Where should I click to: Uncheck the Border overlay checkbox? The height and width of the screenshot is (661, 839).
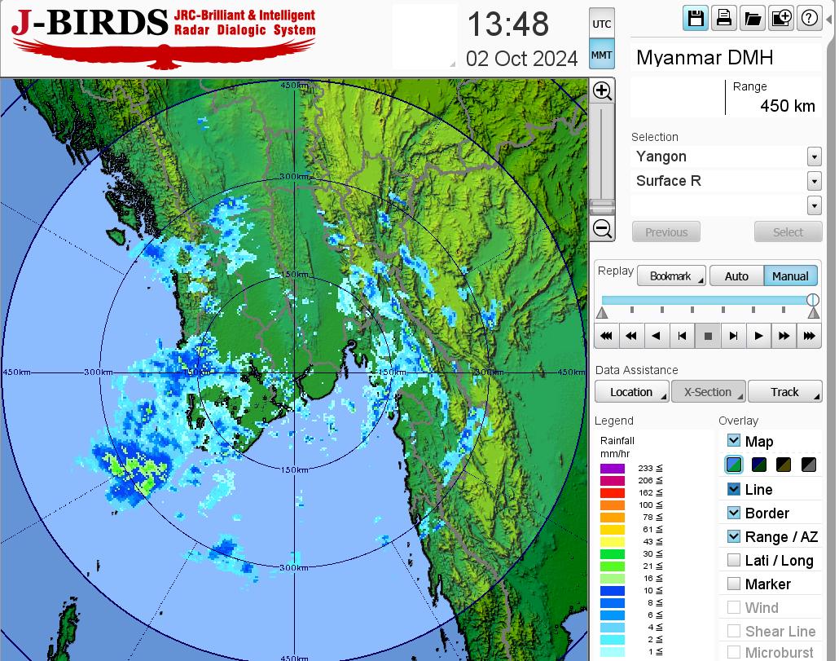click(734, 513)
